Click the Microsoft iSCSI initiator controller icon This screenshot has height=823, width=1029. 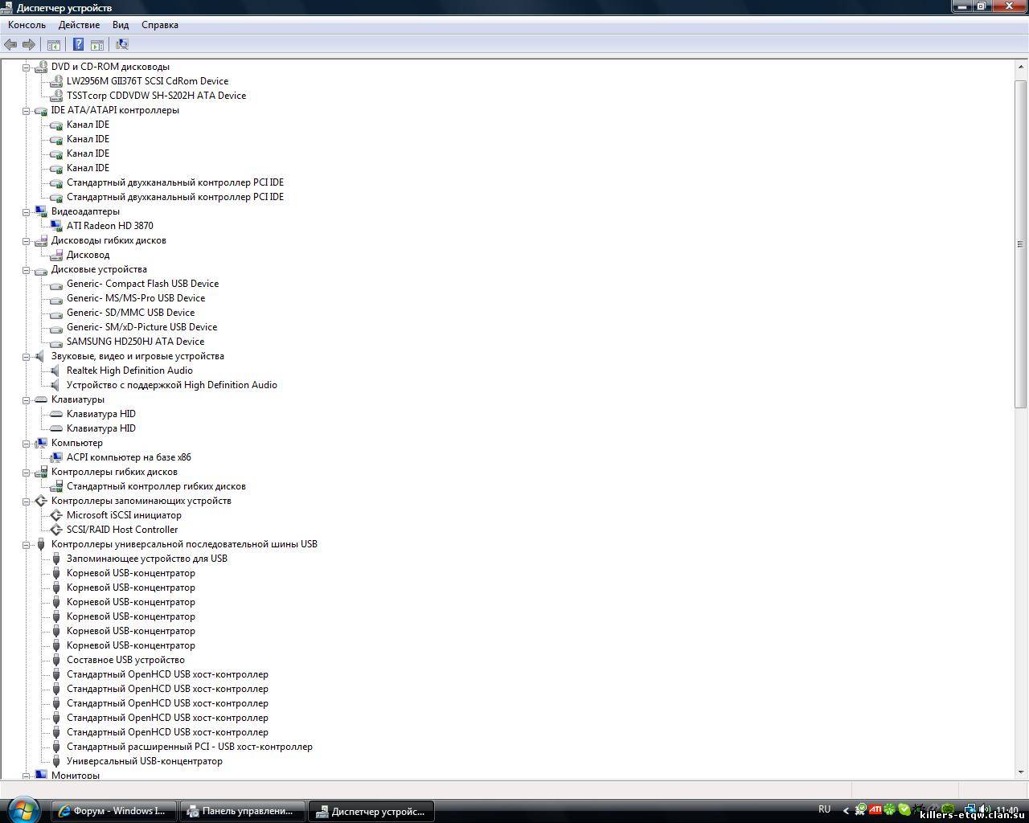click(x=56, y=515)
